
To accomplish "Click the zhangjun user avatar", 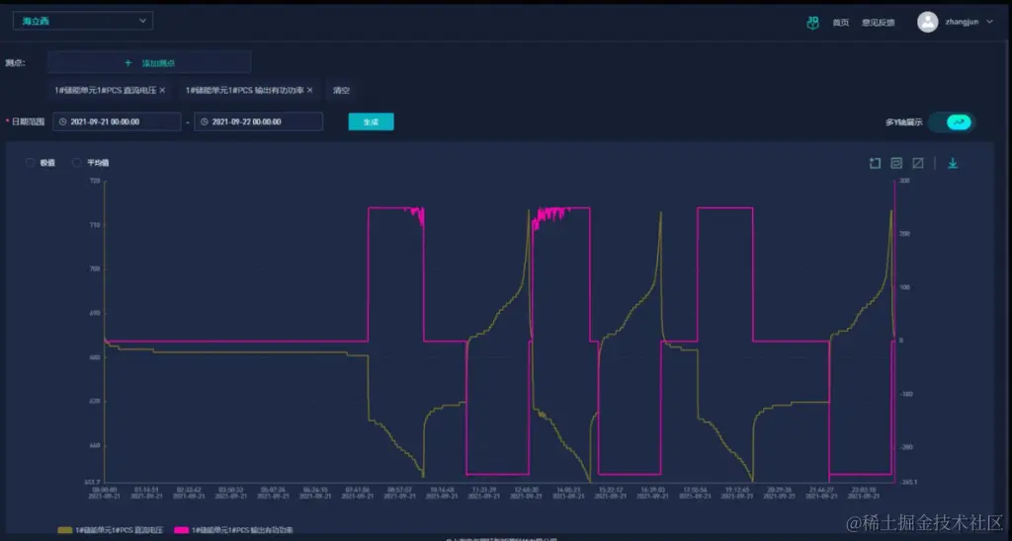I will point(927,22).
